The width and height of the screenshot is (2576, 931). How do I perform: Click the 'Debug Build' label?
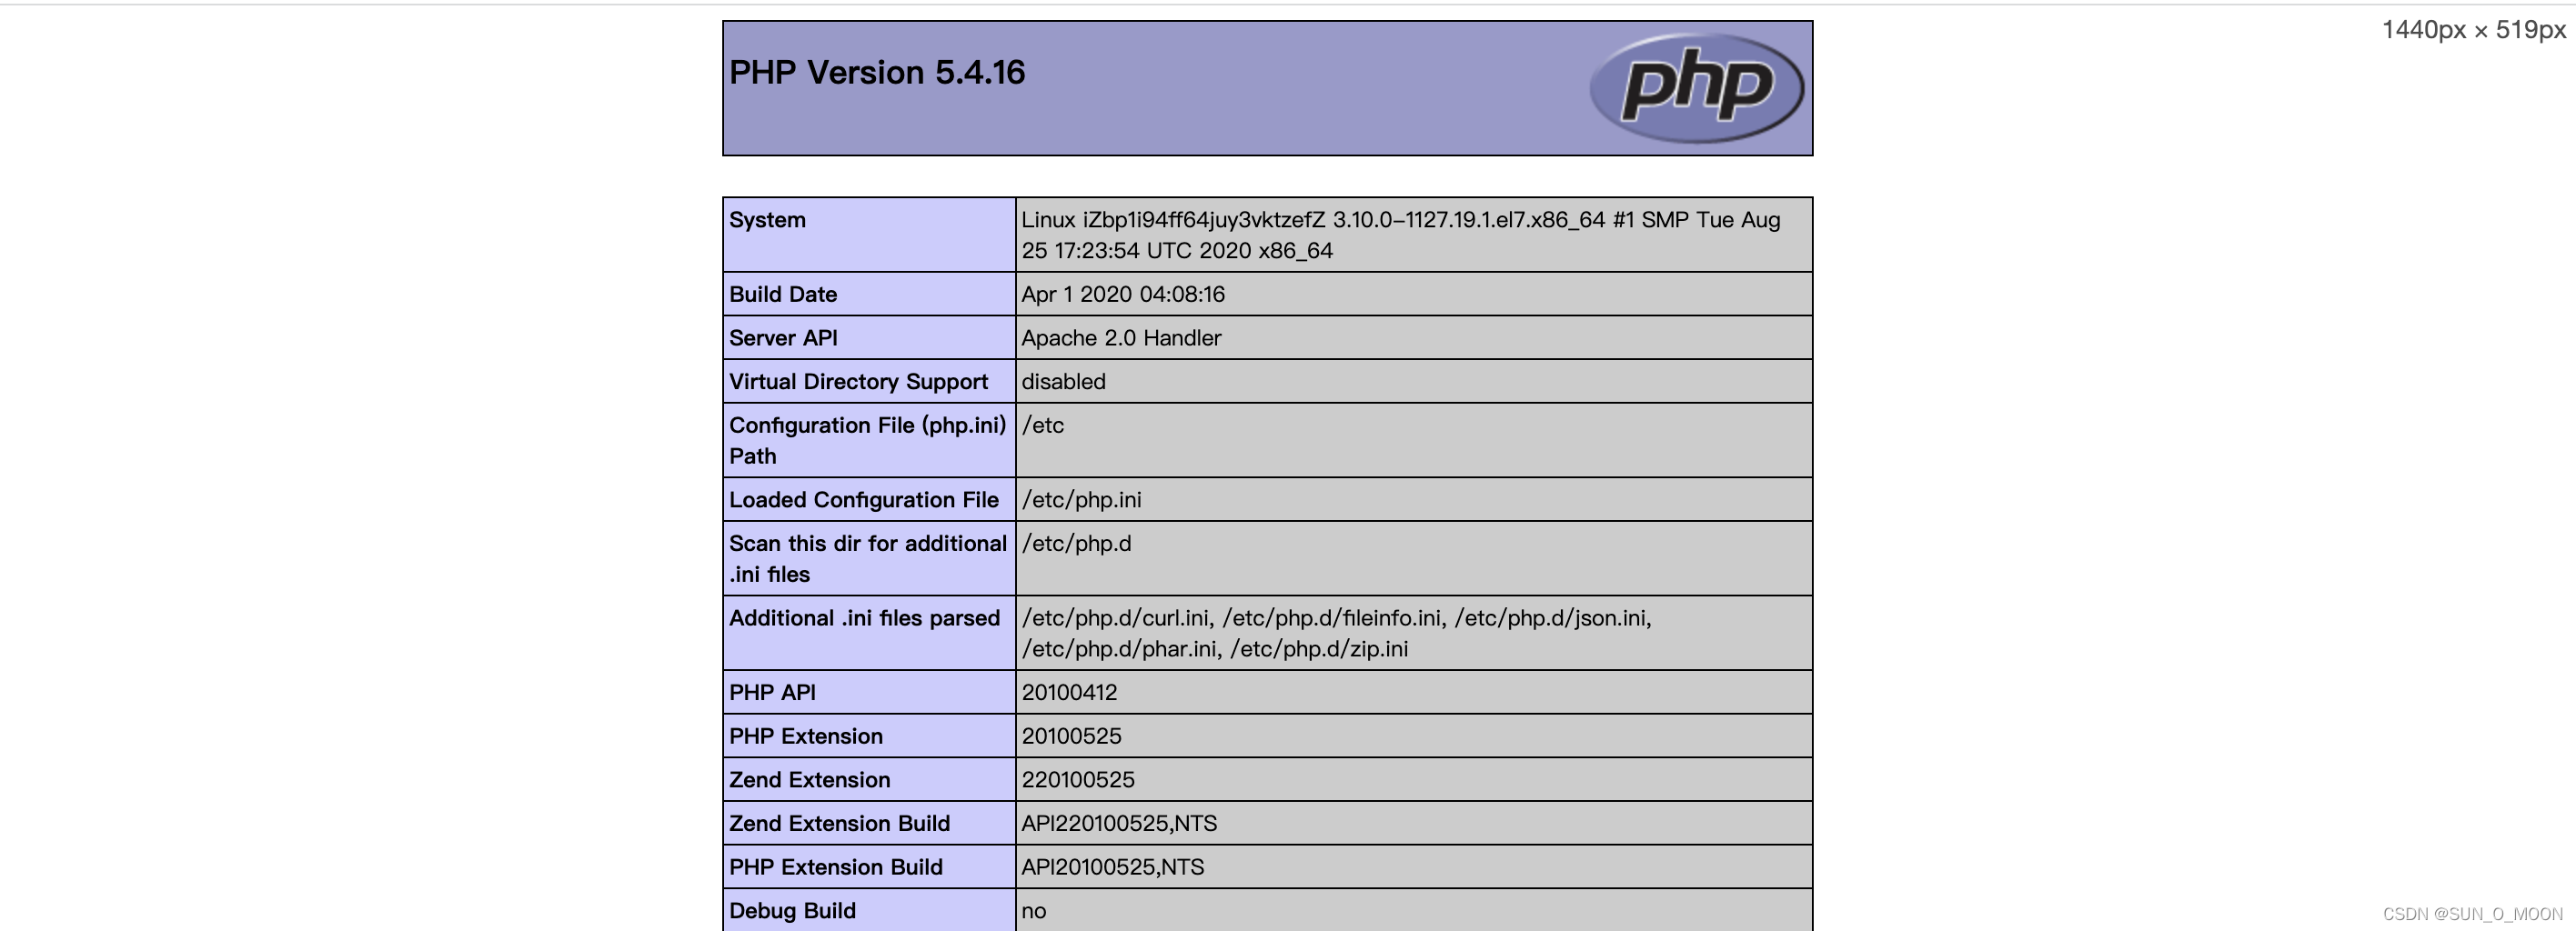[x=792, y=911]
